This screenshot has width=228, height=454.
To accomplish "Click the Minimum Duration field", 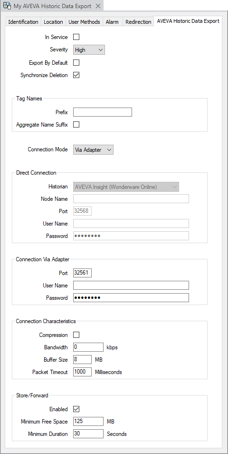I will point(88,434).
